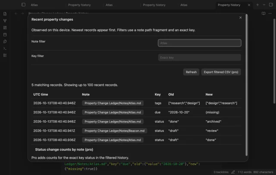Toggle the right sidebar icon

click(x=271, y=5)
